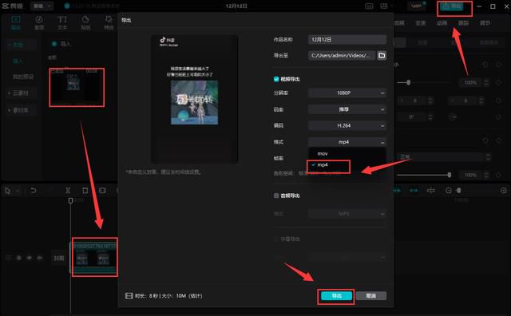Click the 取消 cancel button
The width and height of the screenshot is (511, 316).
pyautogui.click(x=370, y=296)
